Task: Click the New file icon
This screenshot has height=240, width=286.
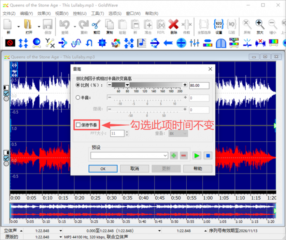Action: 8,24
